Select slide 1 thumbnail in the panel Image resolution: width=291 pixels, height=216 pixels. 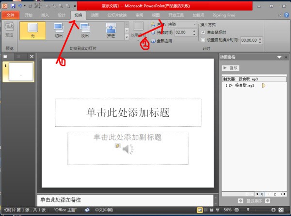[x=19, y=72]
